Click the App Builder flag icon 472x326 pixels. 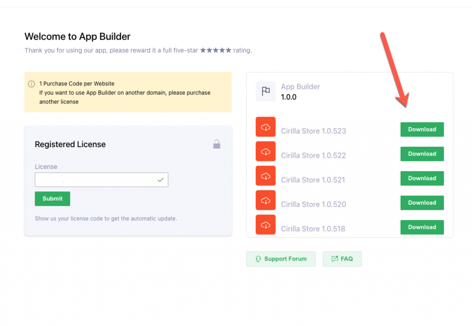pyautogui.click(x=265, y=91)
